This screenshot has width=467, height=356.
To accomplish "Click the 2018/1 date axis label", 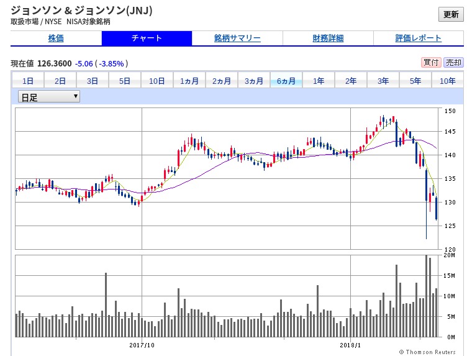I will tap(350, 345).
